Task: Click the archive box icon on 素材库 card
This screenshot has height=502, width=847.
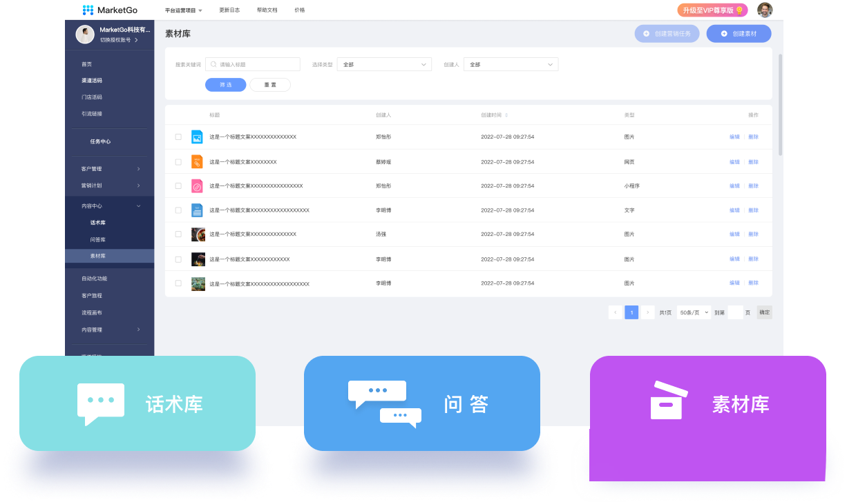Action: (669, 401)
